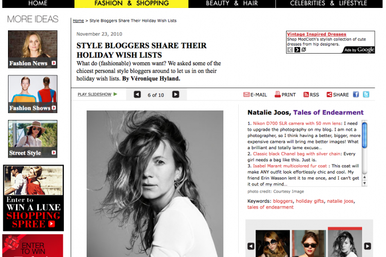Subscribe using the RSS icon
This screenshot has height=257, width=386.
[306, 95]
